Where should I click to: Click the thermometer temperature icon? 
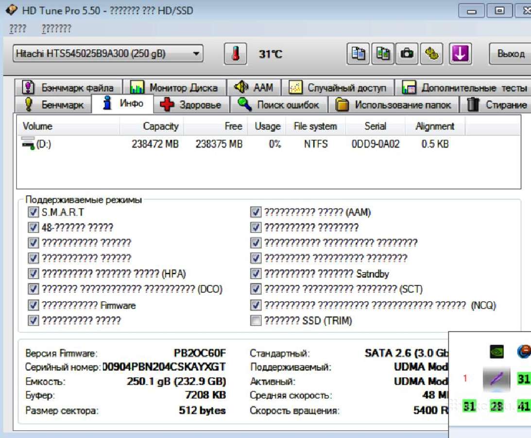pos(235,54)
